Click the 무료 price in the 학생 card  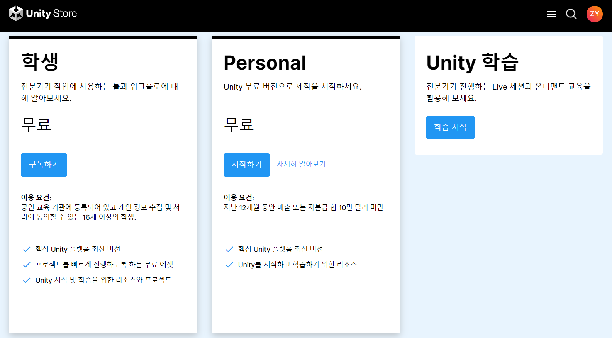[x=36, y=125]
